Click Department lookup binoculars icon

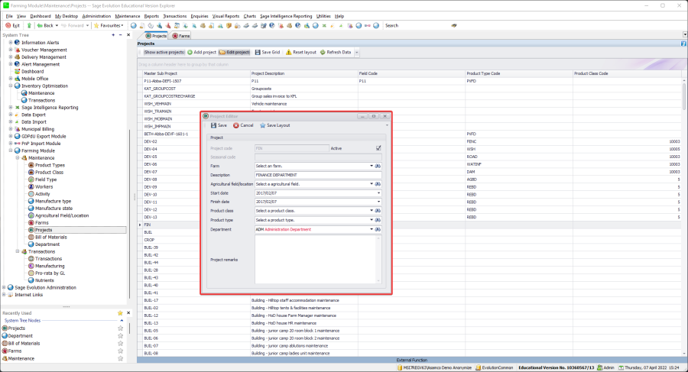point(378,229)
